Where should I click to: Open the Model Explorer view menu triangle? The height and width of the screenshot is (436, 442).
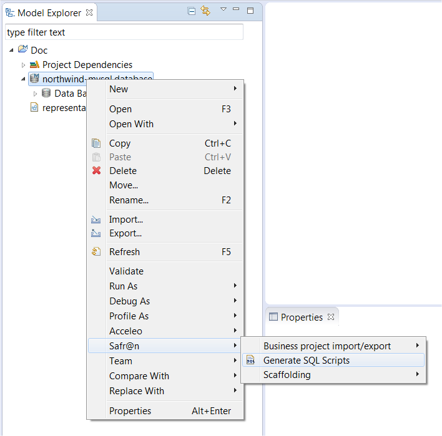pyautogui.click(x=223, y=9)
